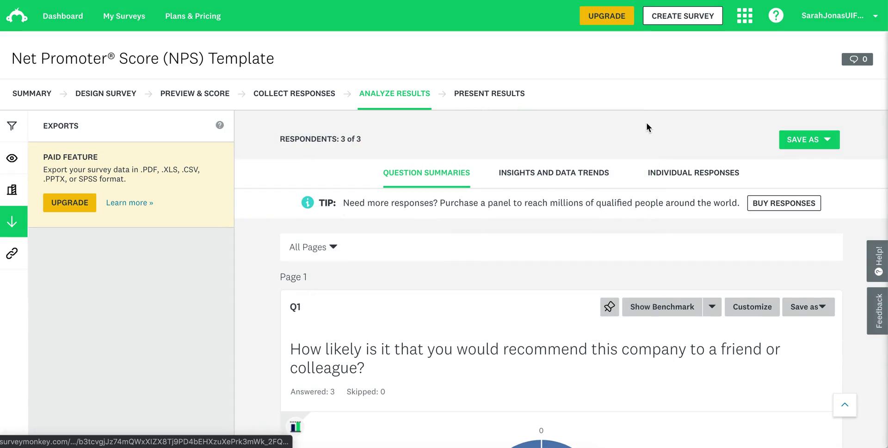
Task: Open the views eye sidebar icon
Action: [x=12, y=158]
